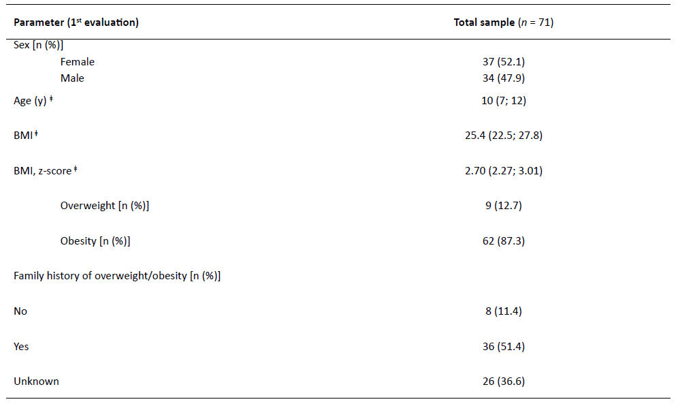The width and height of the screenshot is (678, 406).
Task: Select the value "9 (12.7)"
Action: point(503,206)
